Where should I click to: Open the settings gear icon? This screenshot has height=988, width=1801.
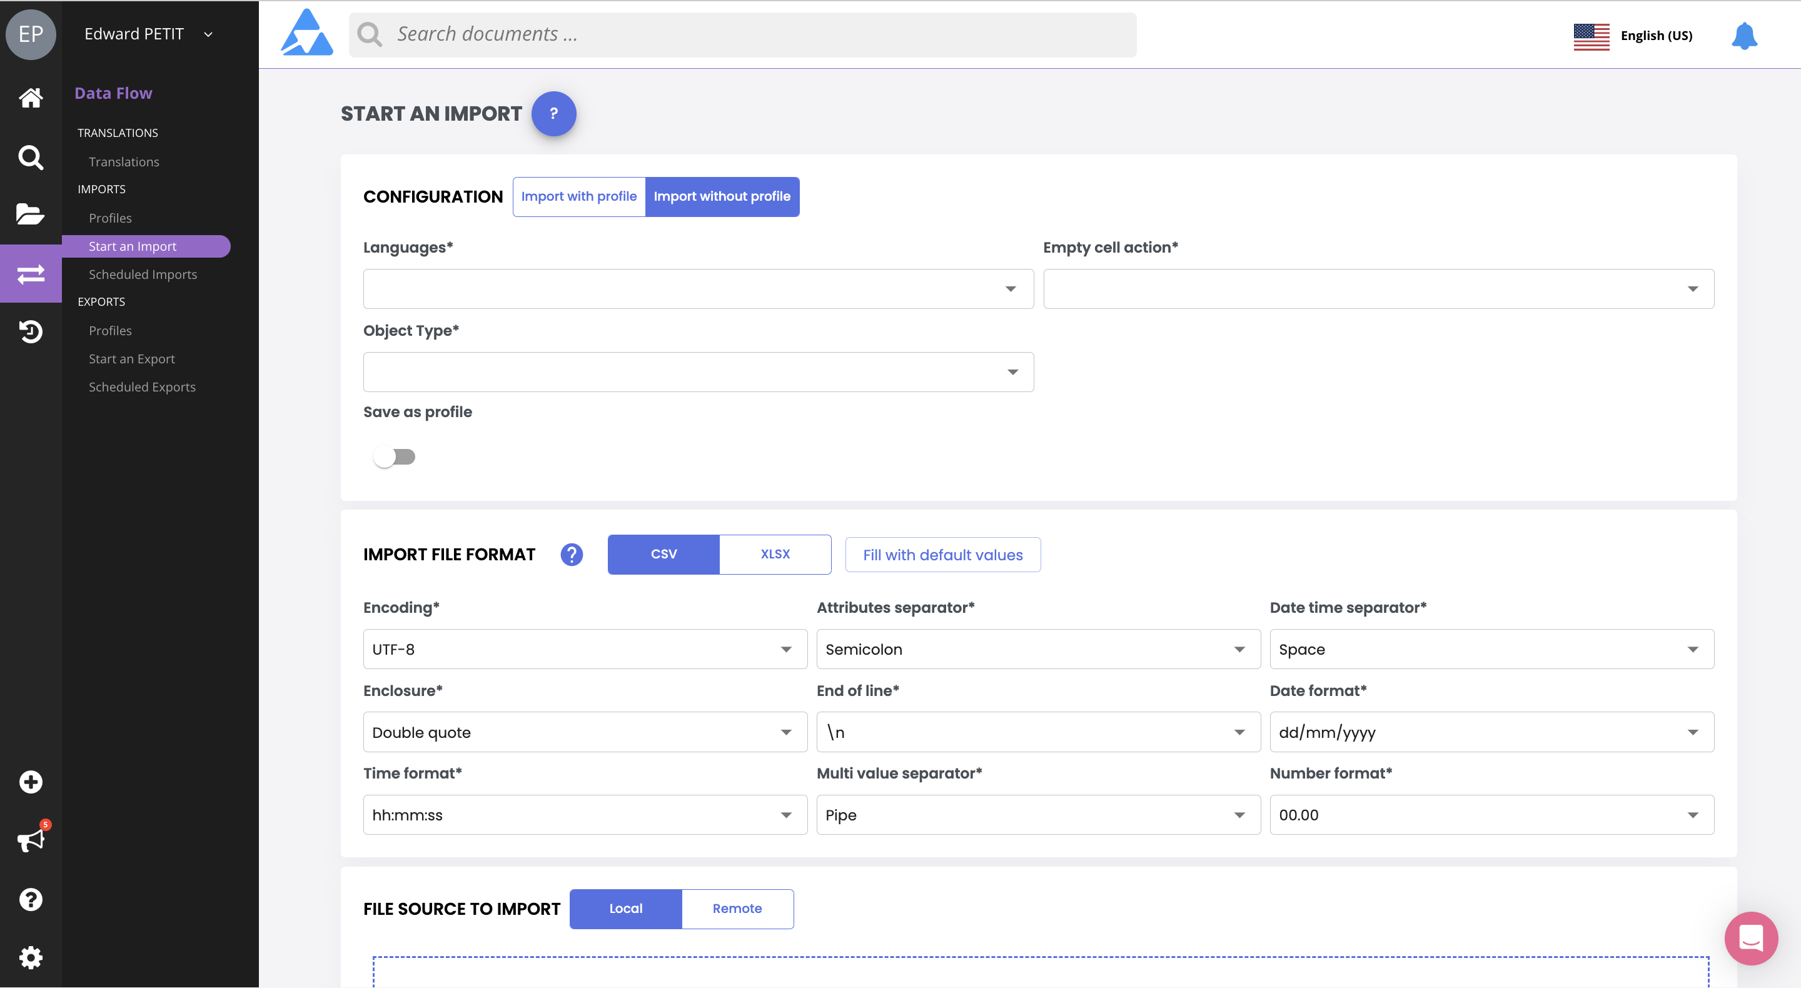[31, 957]
